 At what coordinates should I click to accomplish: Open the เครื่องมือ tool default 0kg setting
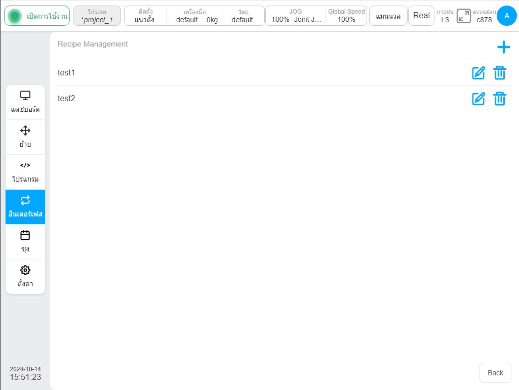(195, 16)
